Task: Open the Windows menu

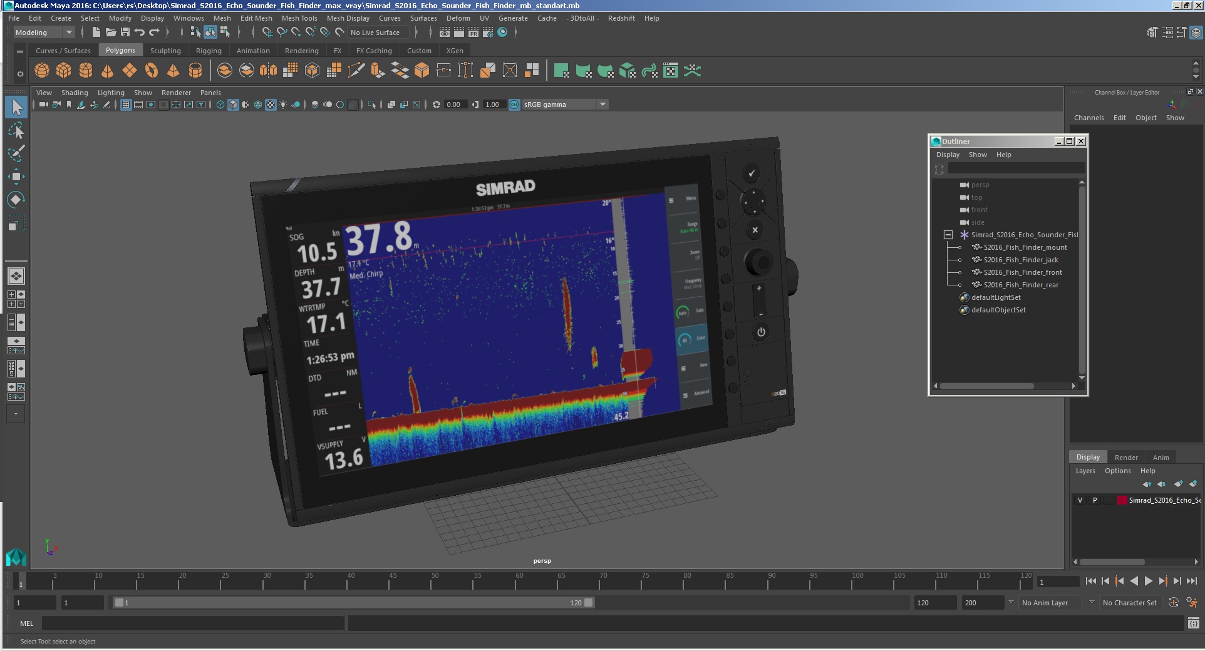Action: click(189, 18)
